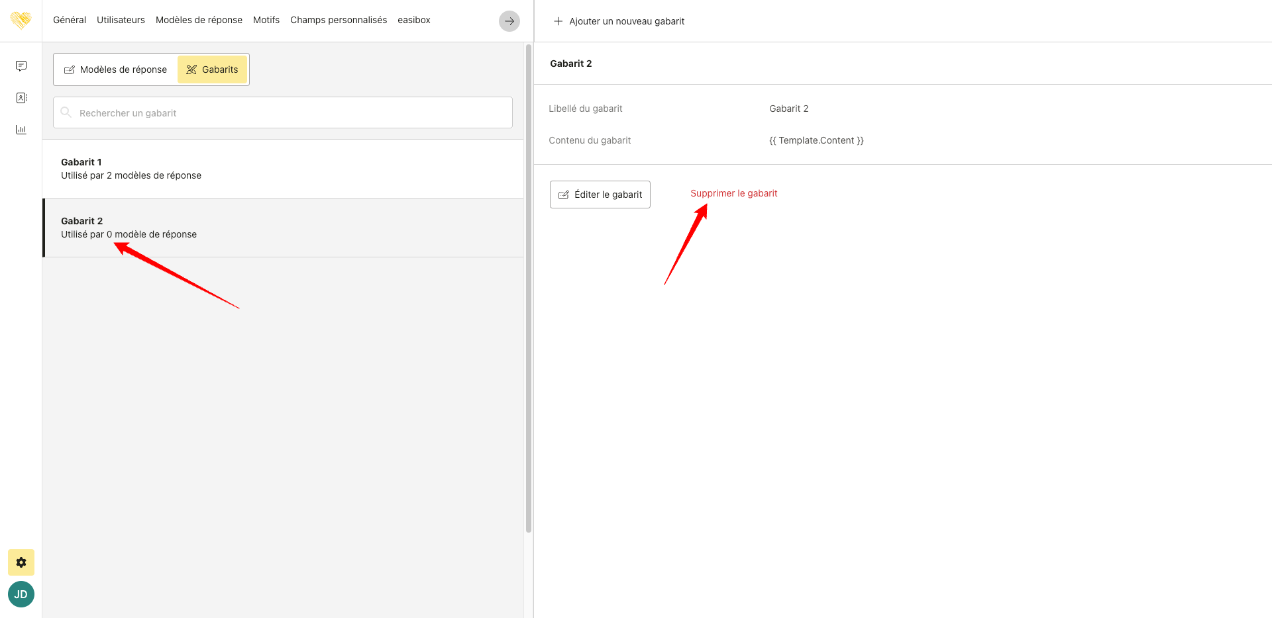Open the Motifs tab
The height and width of the screenshot is (618, 1272).
point(266,20)
